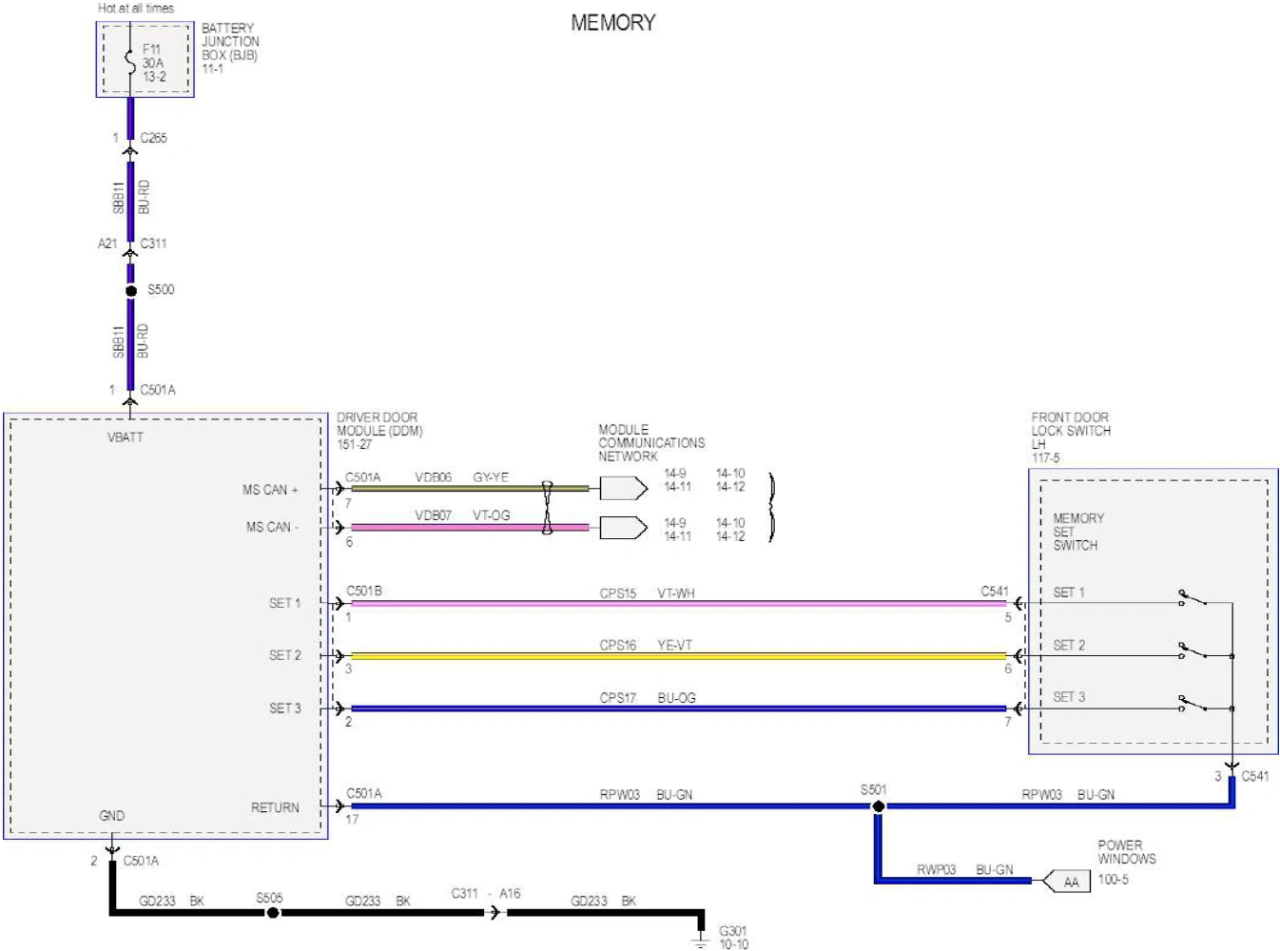This screenshot has width=1280, height=951.
Task: Click the SET 1 memory switch contact
Action: (x=1193, y=598)
